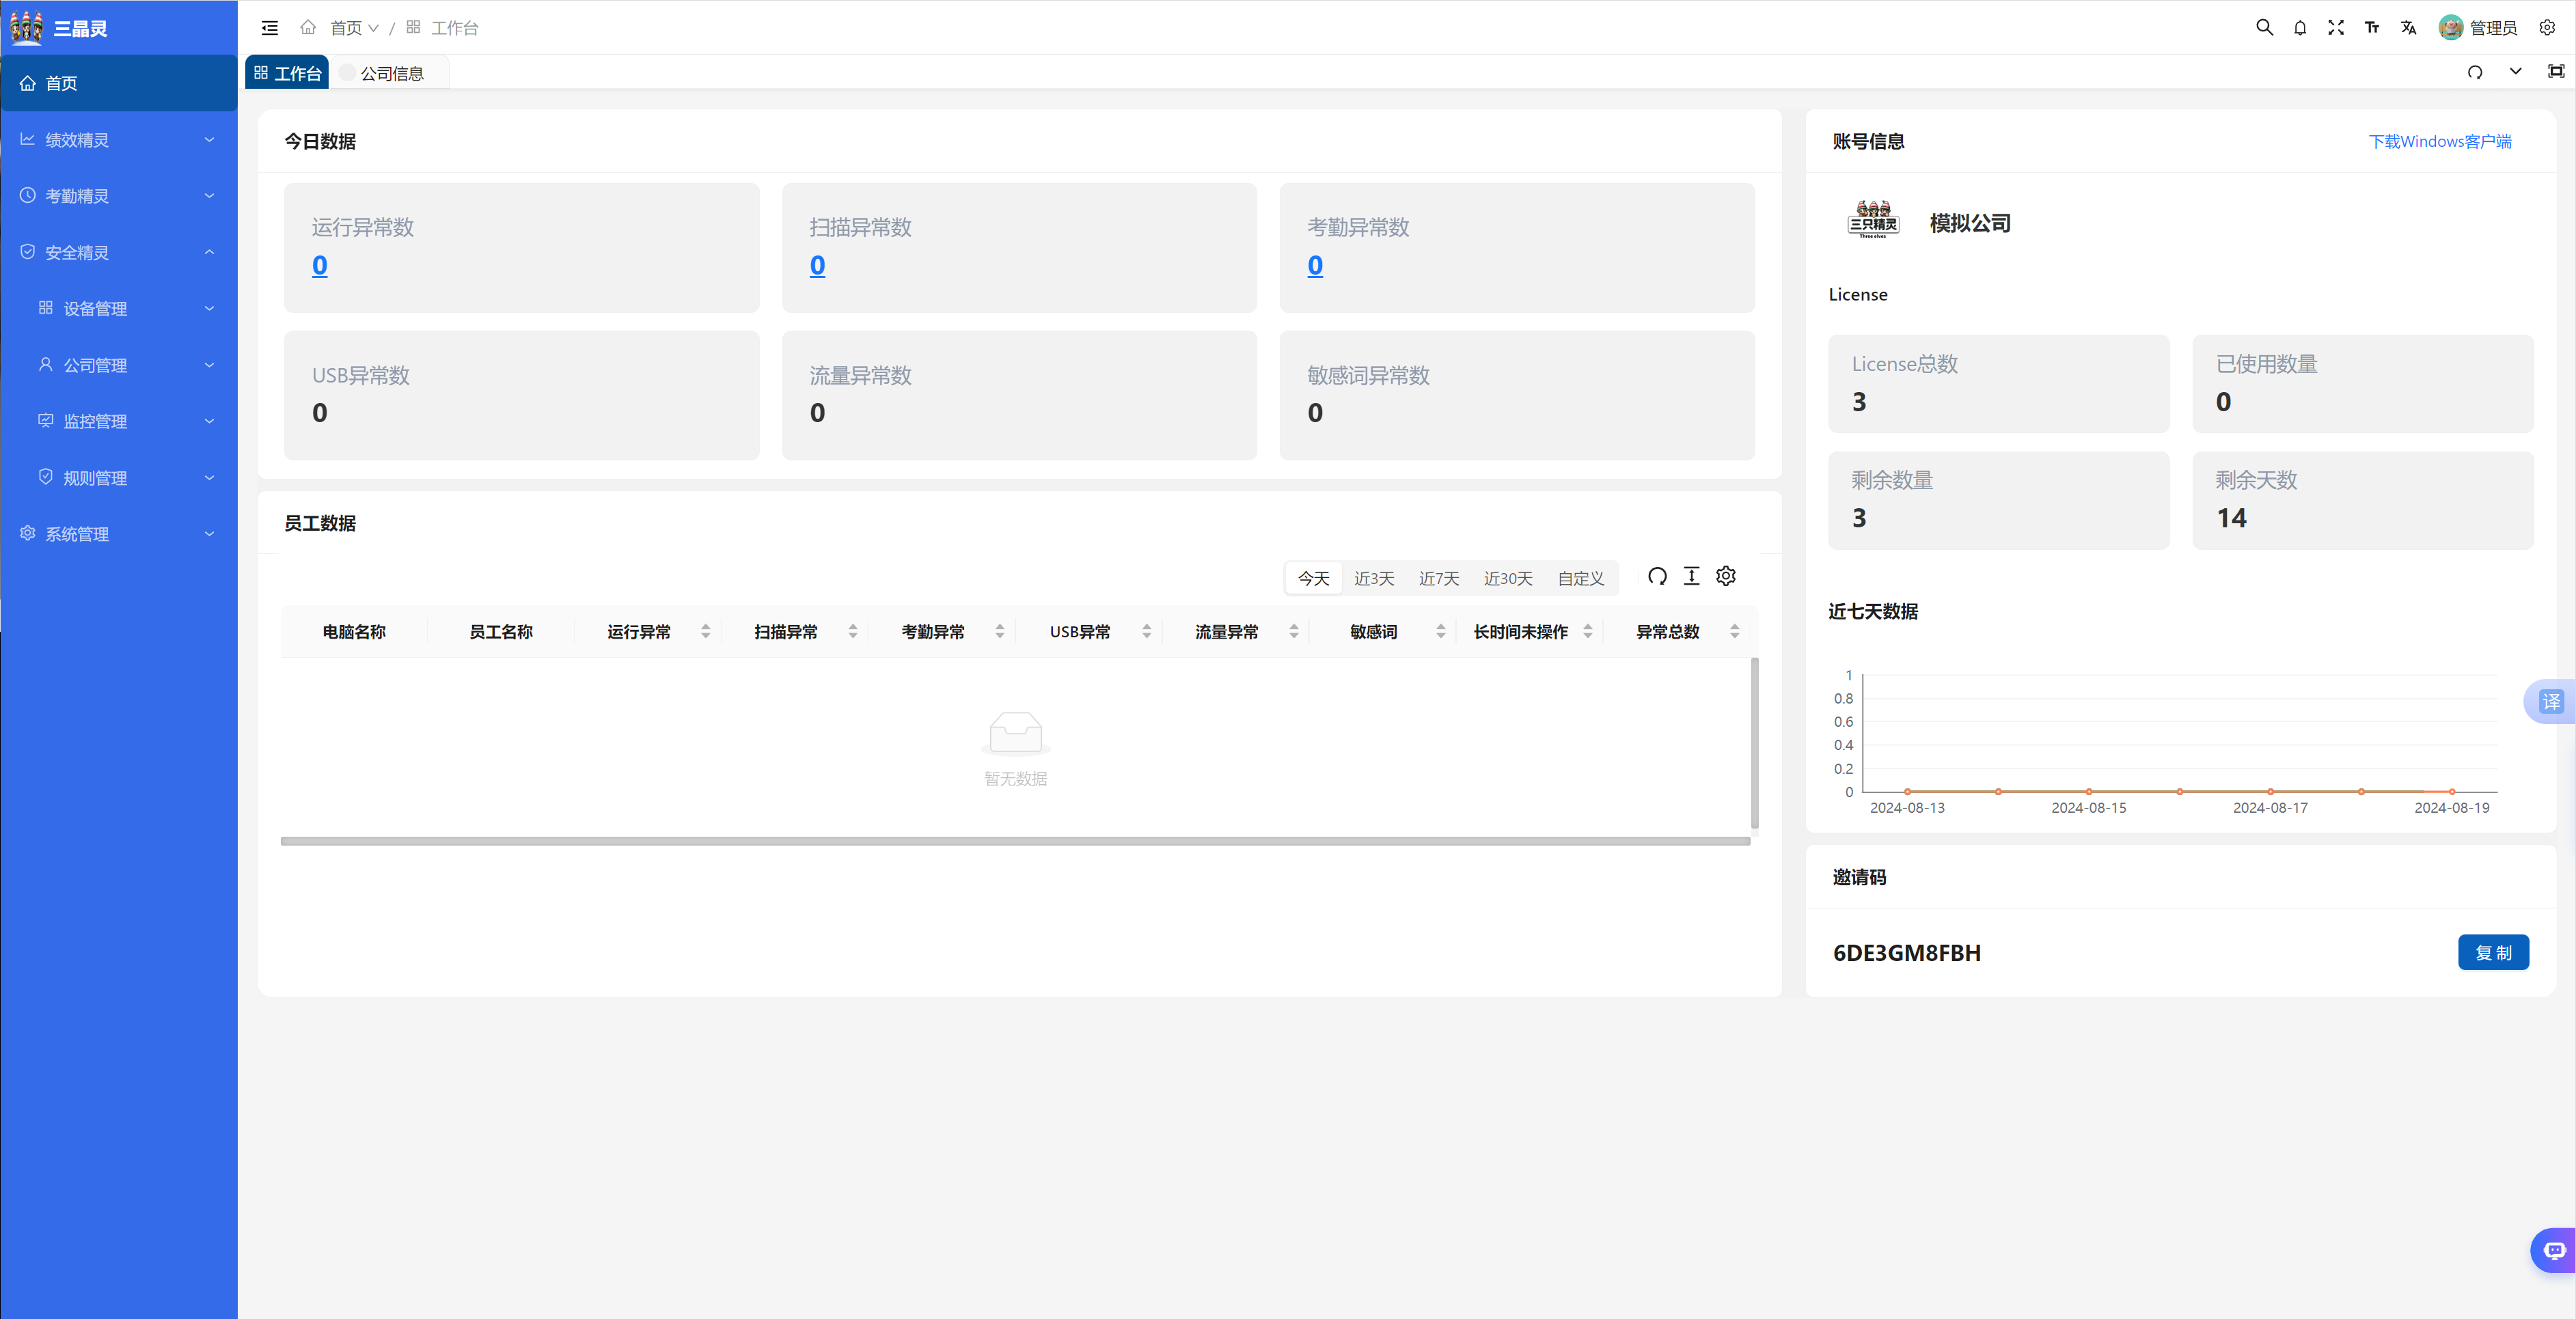Click 下载Windows客户端 link
Screen dimensions: 2576x1319
[2439, 141]
